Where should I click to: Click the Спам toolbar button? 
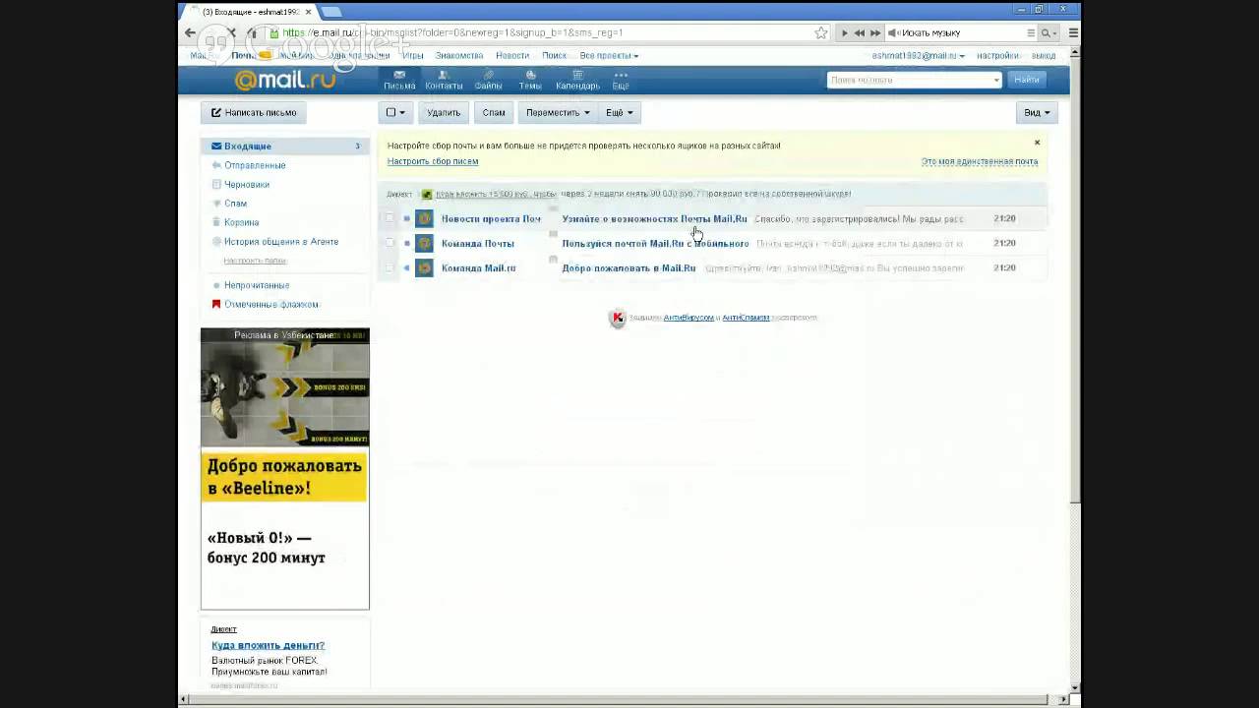pyautogui.click(x=494, y=113)
